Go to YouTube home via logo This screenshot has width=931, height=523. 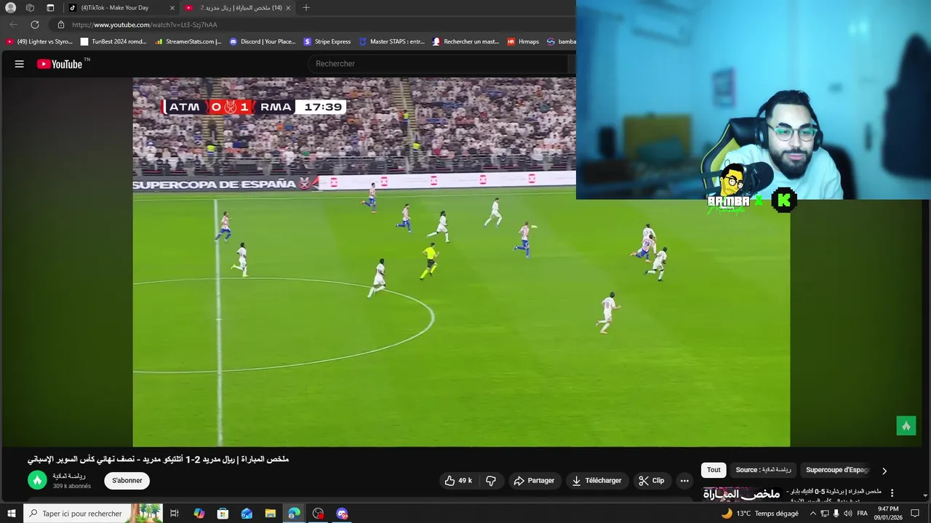click(60, 64)
